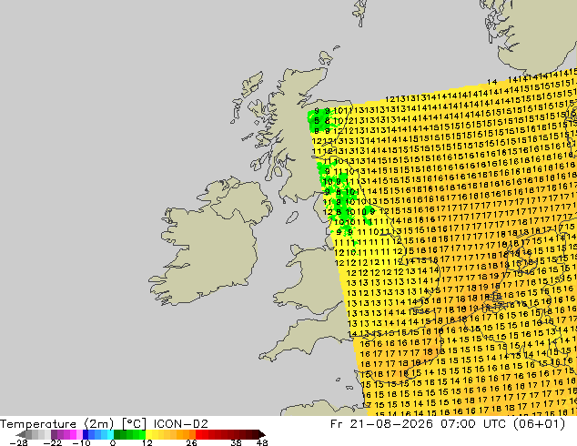
Task: Pick the dark green legend swatch
Action: pos(117,434)
